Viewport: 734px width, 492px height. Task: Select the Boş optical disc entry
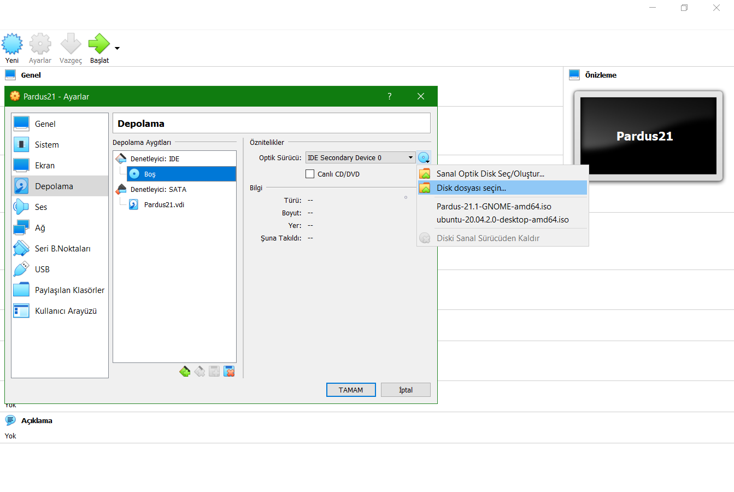point(181,174)
